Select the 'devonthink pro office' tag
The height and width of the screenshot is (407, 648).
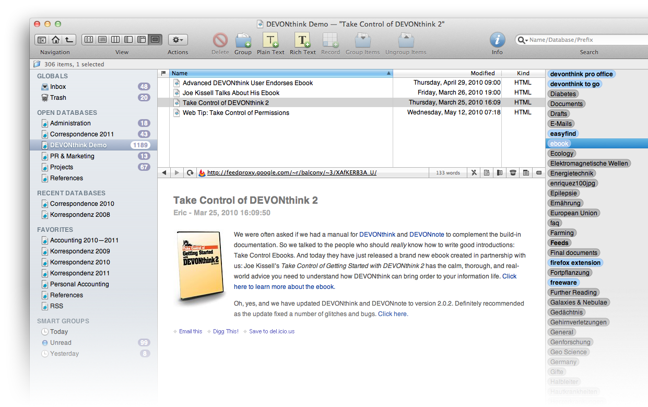tap(582, 74)
